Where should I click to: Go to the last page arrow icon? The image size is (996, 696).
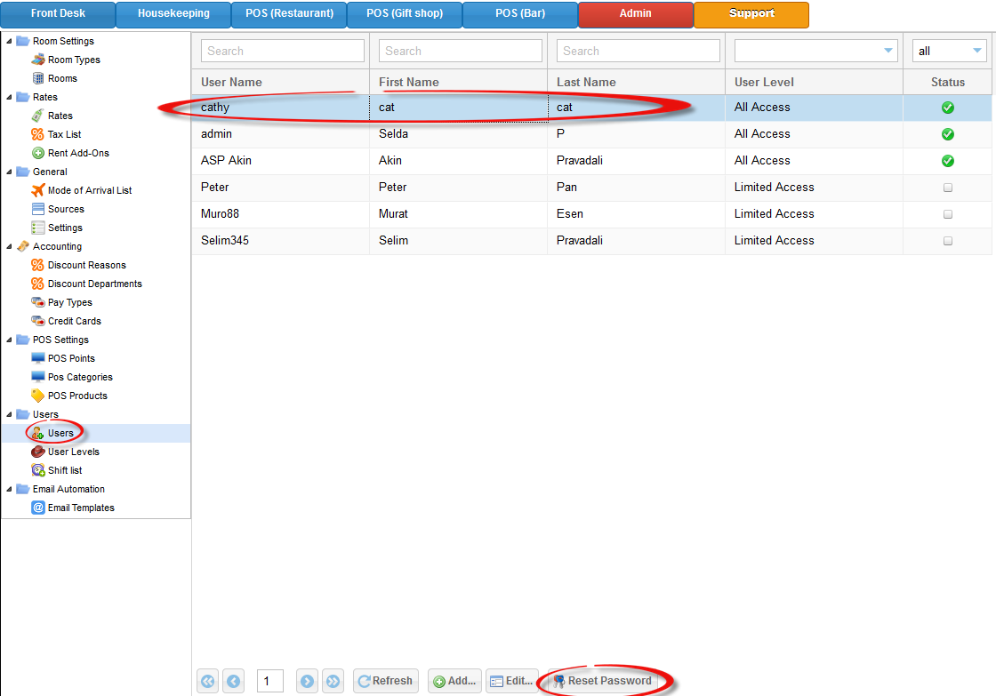point(333,681)
